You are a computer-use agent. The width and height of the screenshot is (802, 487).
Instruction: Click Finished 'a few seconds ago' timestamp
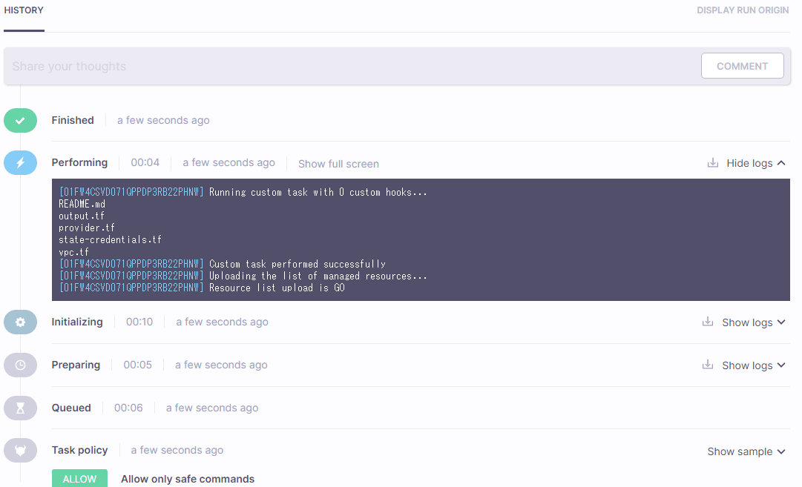click(163, 120)
